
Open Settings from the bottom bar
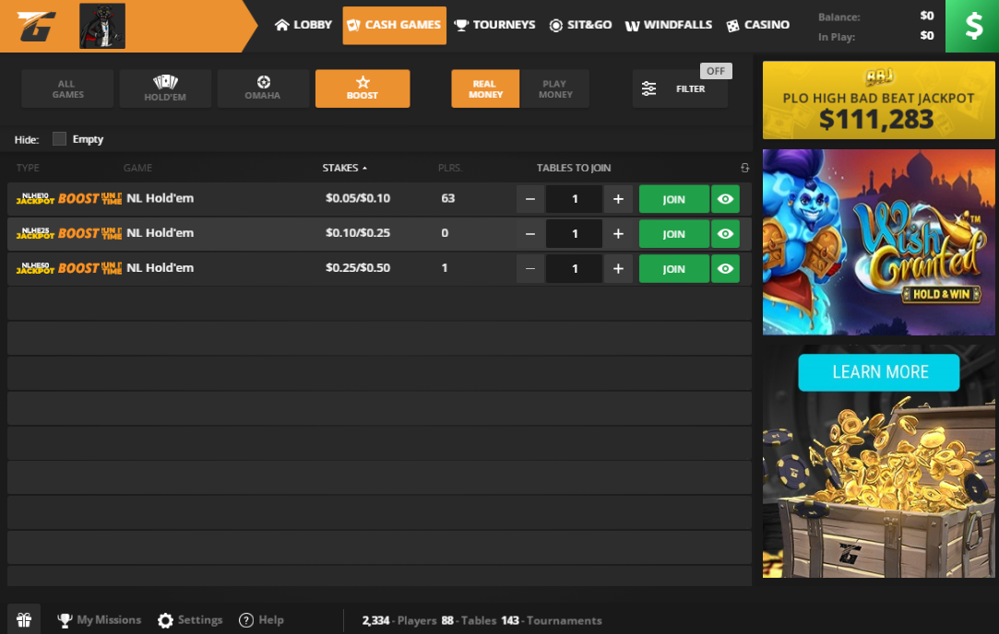coord(190,620)
